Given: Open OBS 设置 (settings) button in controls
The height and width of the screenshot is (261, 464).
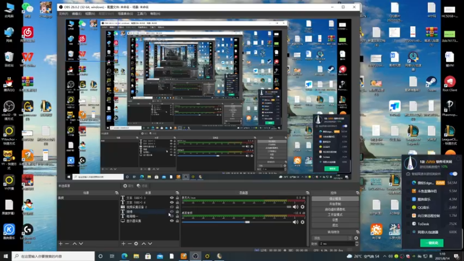Looking at the screenshot, I should [335, 220].
